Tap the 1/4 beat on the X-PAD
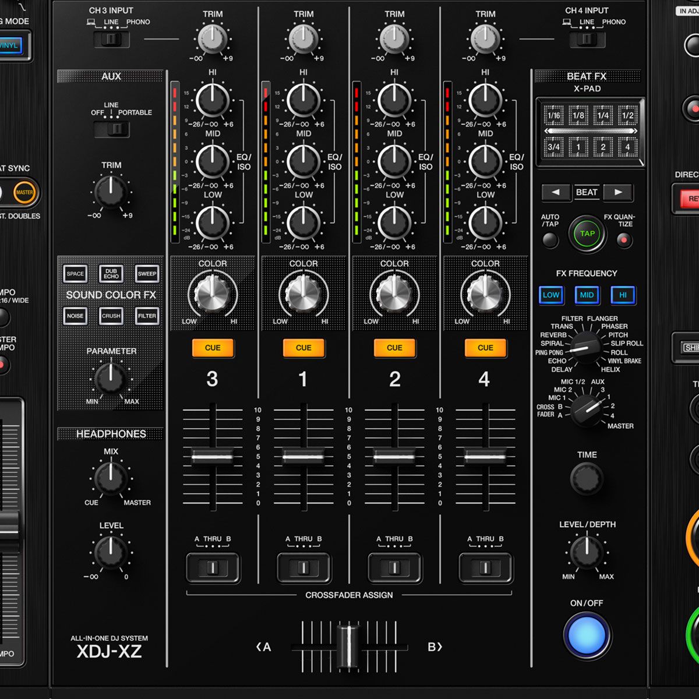 [x=603, y=115]
